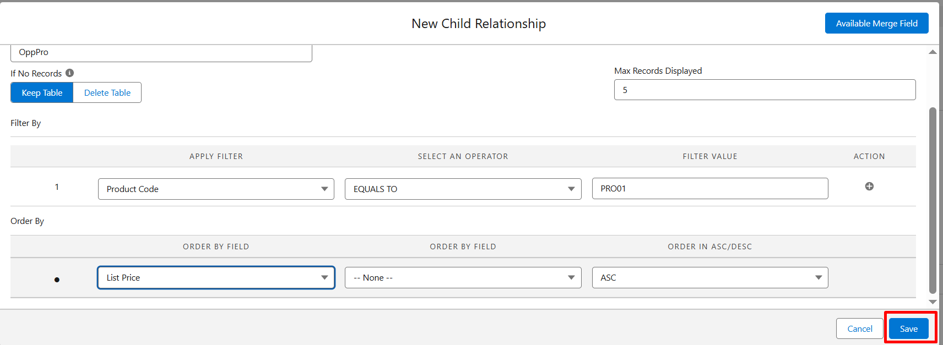Expand the EQUALS TO operator dropdown
The width and height of the screenshot is (943, 345).
click(463, 189)
